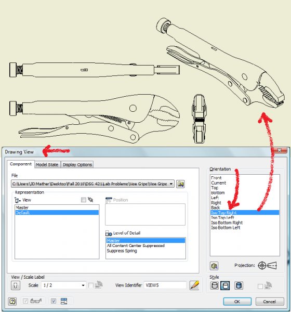The height and width of the screenshot is (312, 291).
Task: Choose hidden line removed style icon
Action: [x=225, y=285]
